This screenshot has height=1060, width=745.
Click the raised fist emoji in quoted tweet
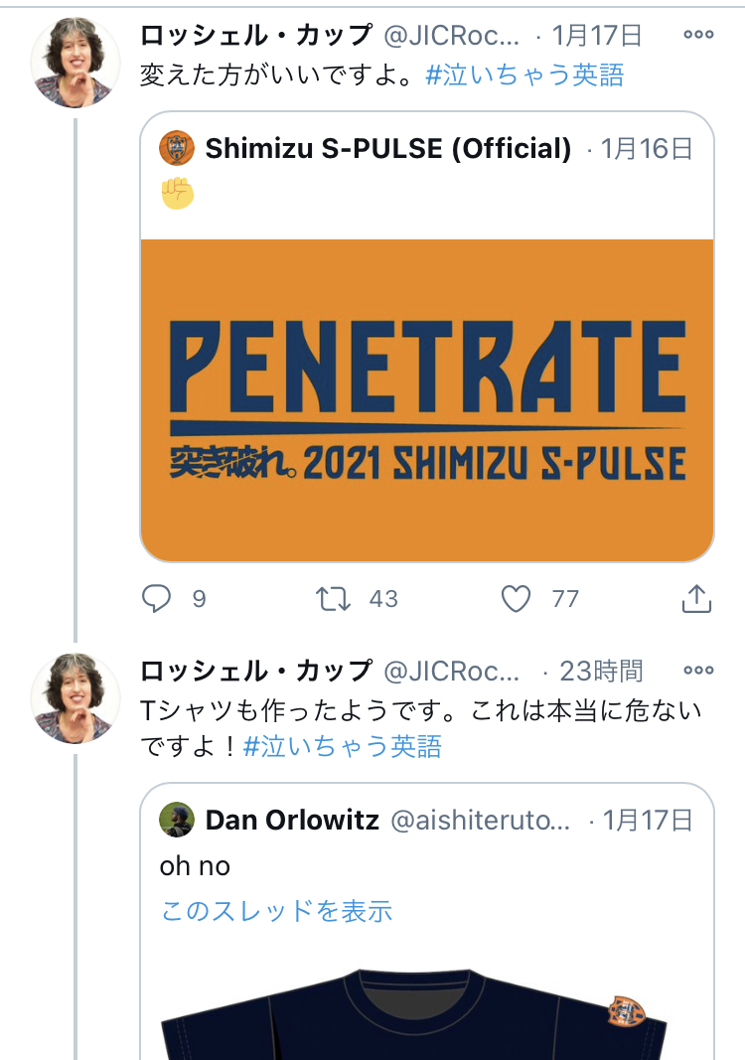tap(177, 193)
